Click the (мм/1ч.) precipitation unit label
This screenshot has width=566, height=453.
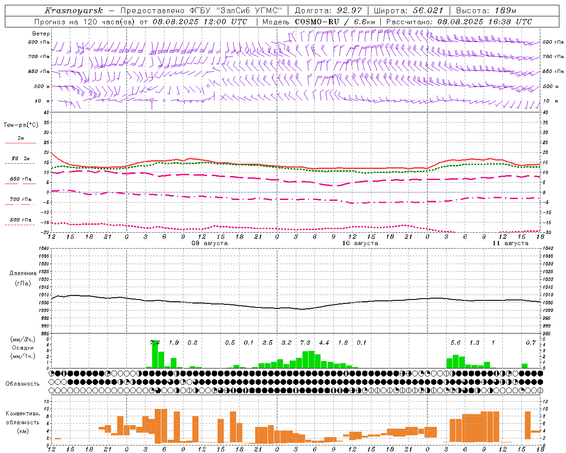click(23, 356)
